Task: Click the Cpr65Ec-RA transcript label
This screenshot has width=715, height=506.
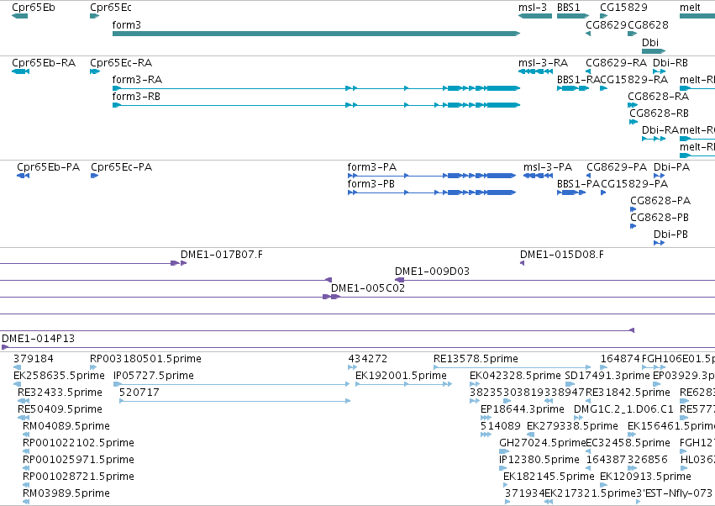Action: pos(121,62)
